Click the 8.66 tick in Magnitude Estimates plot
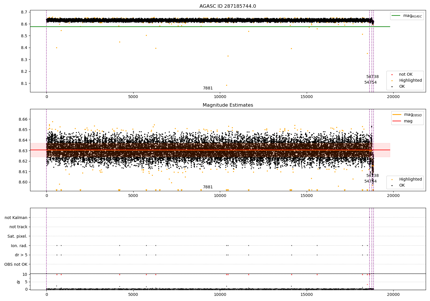The image size is (430, 301). pyautogui.click(x=23, y=119)
